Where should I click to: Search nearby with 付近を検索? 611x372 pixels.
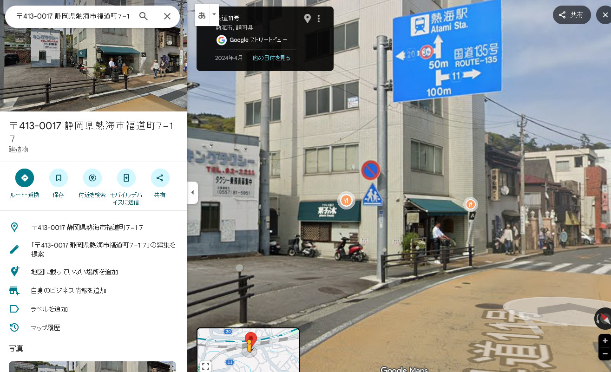[92, 178]
